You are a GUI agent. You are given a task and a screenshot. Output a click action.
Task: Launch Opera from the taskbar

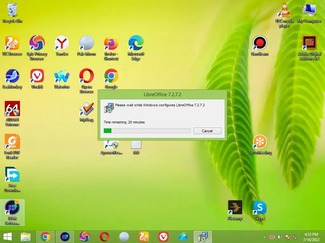(x=104, y=237)
